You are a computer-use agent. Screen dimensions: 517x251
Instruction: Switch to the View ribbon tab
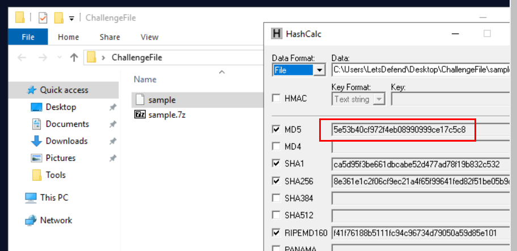pos(149,37)
